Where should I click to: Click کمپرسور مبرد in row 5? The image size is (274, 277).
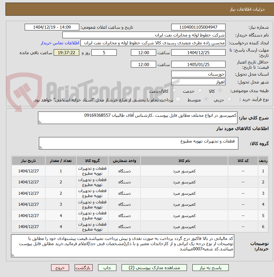pos(184,216)
